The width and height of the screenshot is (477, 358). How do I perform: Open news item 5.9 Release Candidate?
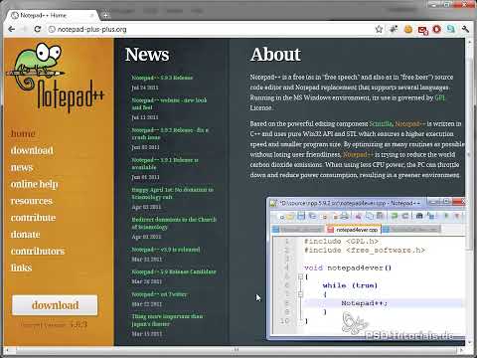tap(174, 271)
